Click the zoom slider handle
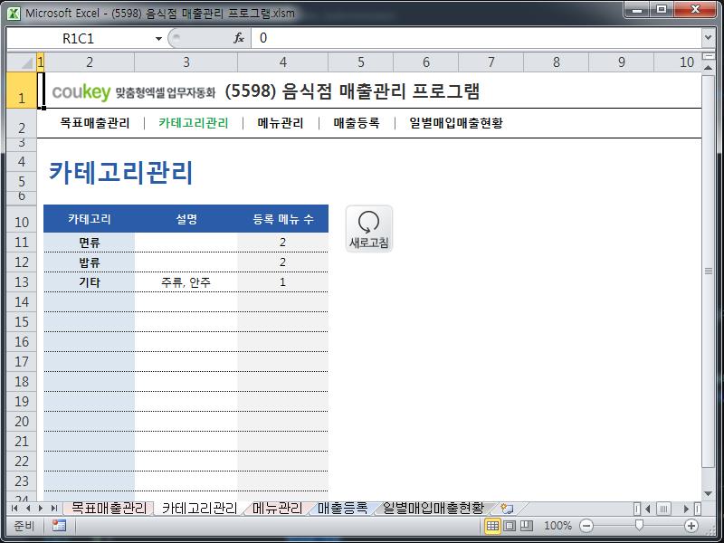This screenshot has height=543, width=724. pyautogui.click(x=639, y=525)
